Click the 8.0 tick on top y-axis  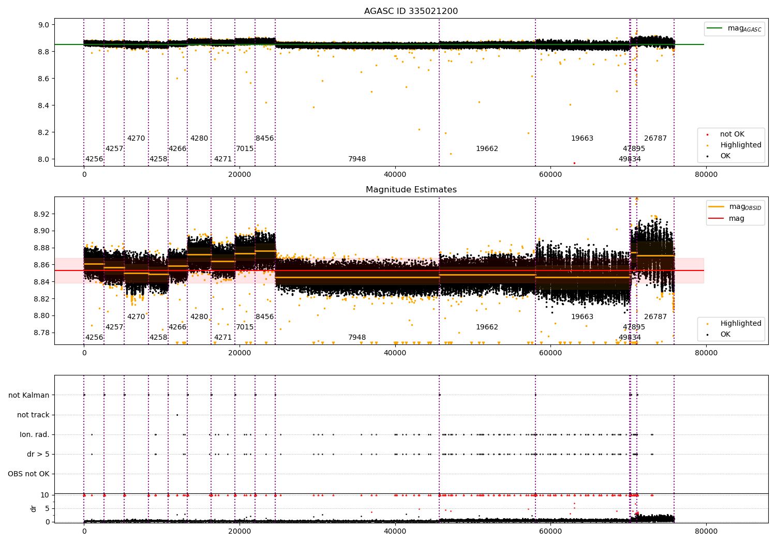(44, 159)
